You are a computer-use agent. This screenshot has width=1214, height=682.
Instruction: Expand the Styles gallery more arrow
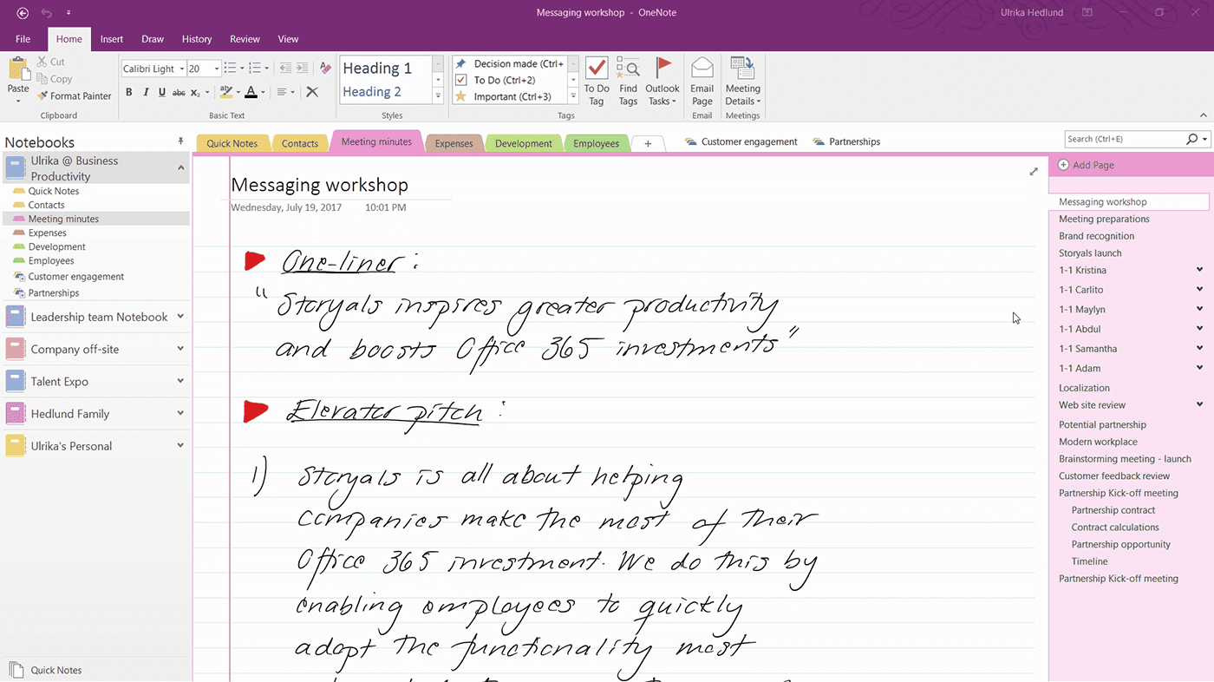pos(438,96)
